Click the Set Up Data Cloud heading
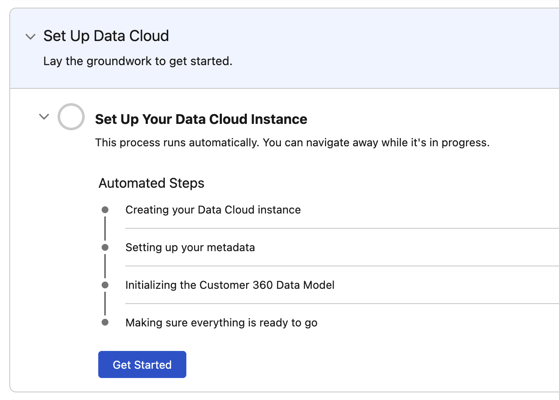Screen dimensions: 559x400 (x=106, y=36)
